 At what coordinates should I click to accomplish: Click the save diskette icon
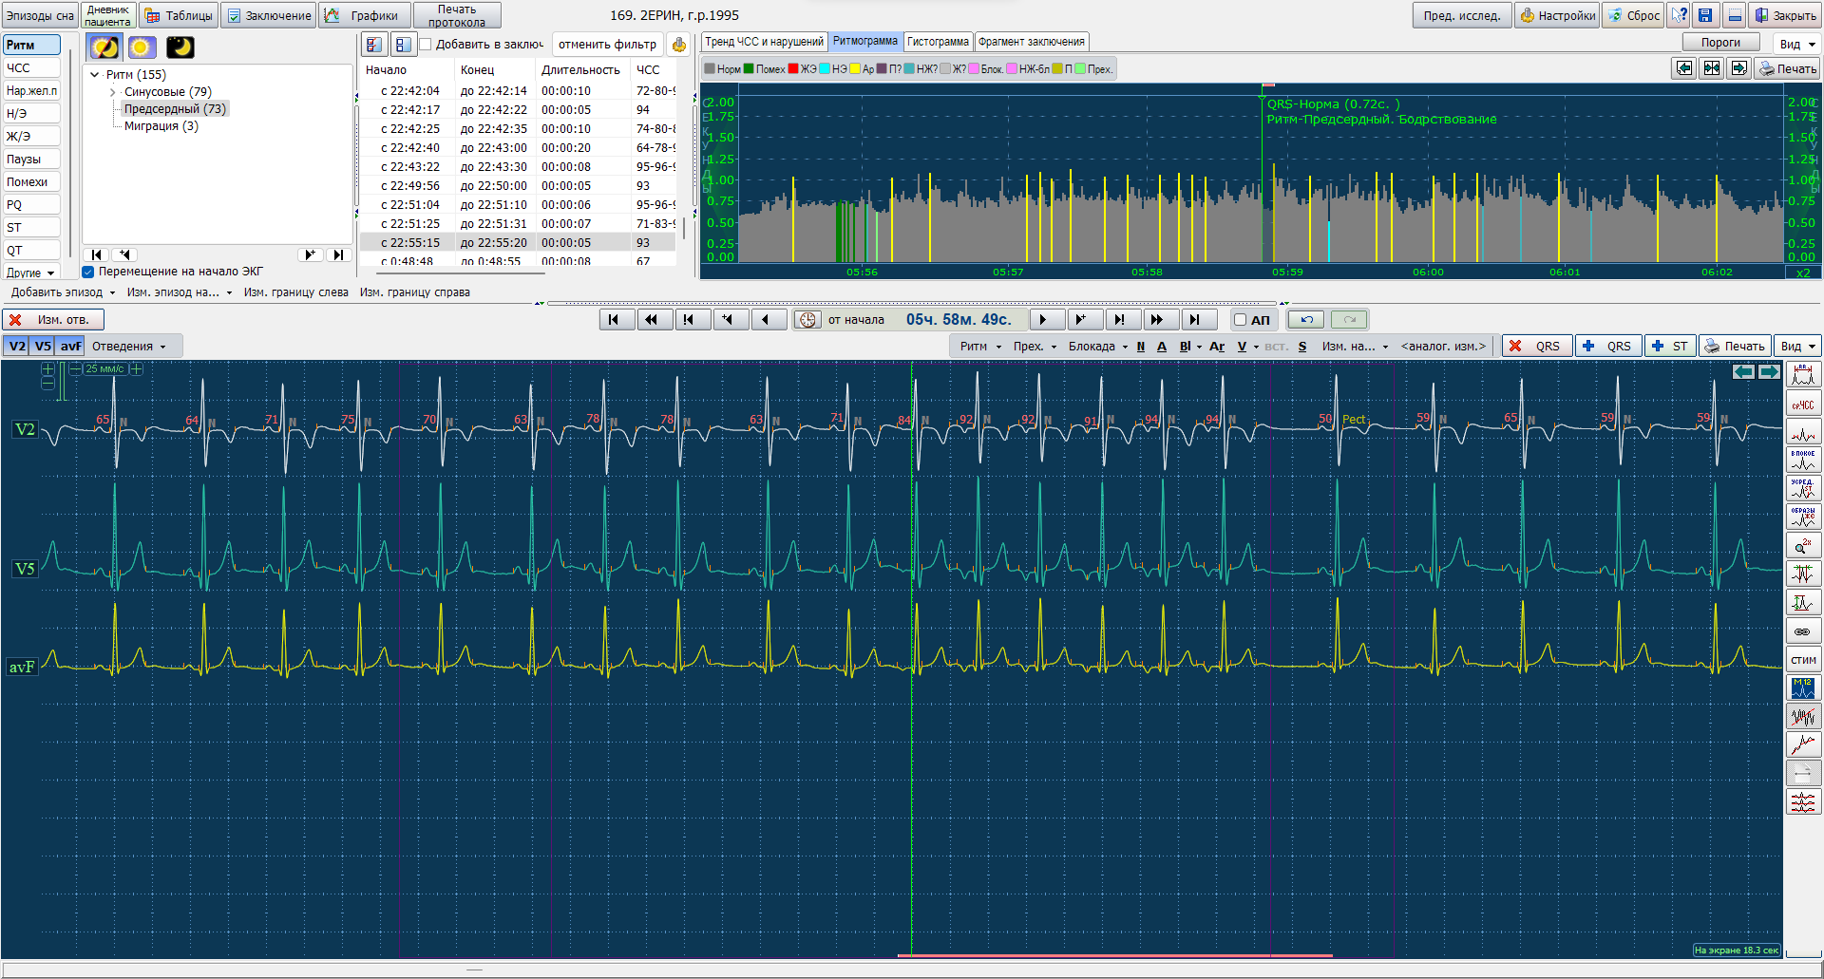coord(1705,15)
